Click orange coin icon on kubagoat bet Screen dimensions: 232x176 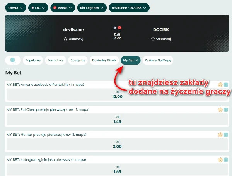pos(220,160)
